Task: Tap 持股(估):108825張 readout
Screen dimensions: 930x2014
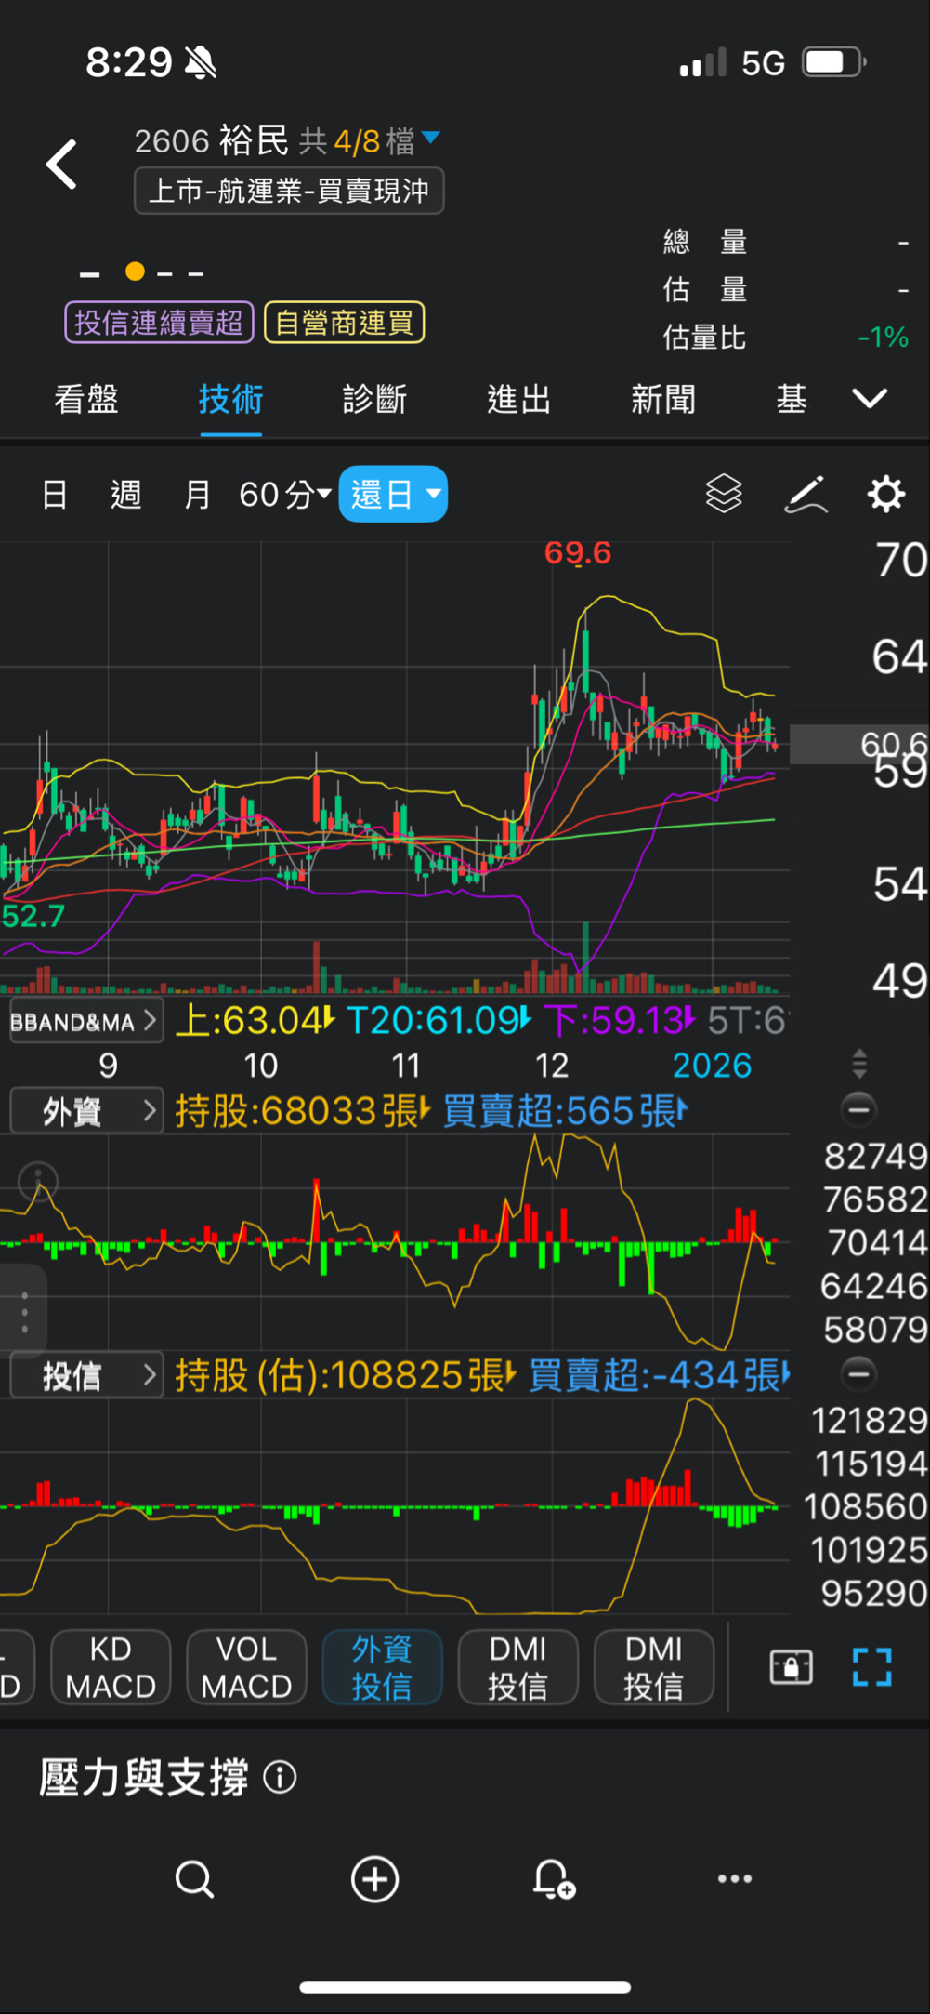Action: coord(346,1375)
